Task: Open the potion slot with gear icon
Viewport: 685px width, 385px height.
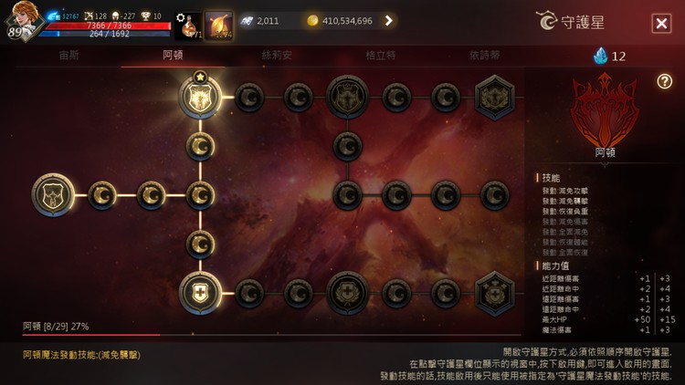Action: pos(189,26)
